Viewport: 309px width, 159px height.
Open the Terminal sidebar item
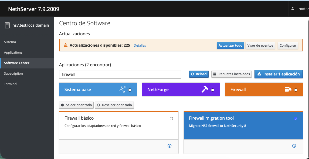pos(11,84)
